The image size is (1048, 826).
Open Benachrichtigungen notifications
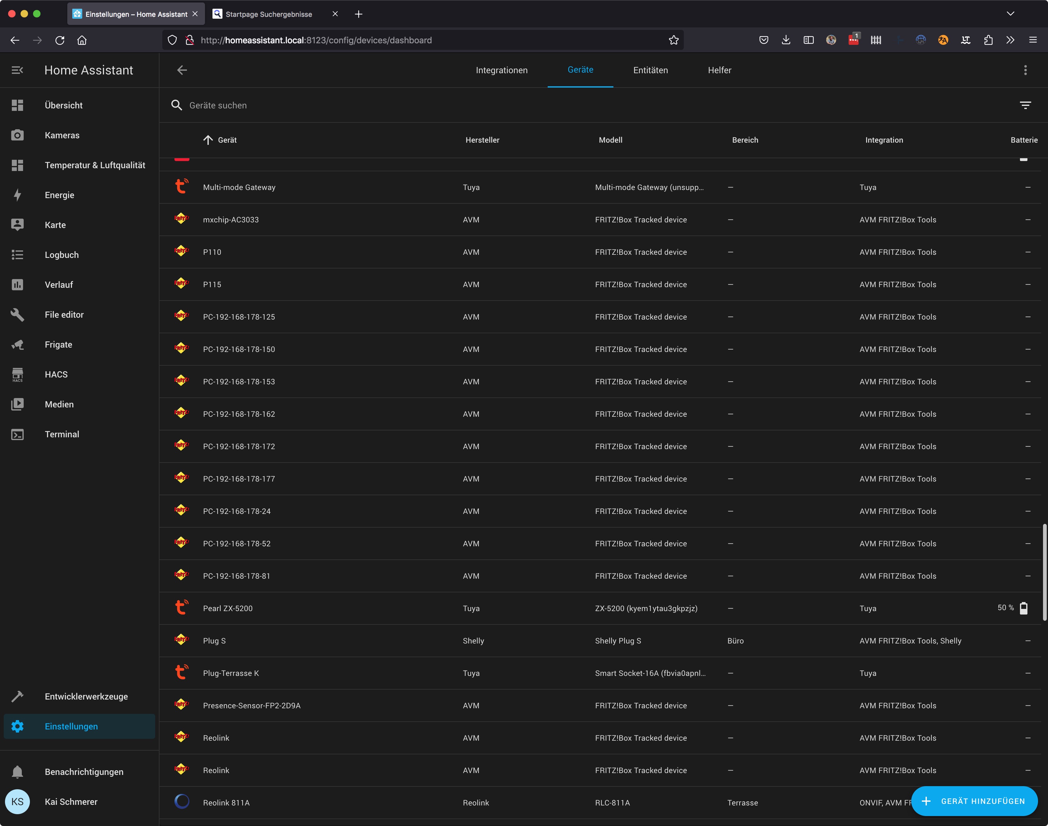tap(84, 772)
